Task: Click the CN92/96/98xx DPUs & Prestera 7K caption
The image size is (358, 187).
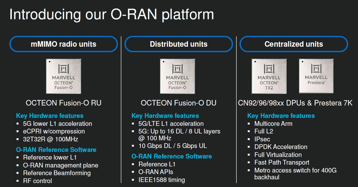Action: [295, 103]
